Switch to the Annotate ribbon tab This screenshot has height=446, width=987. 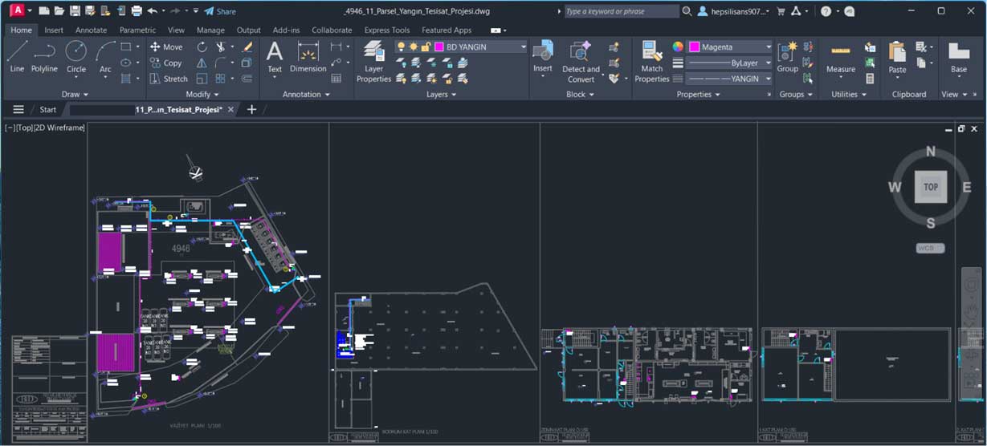(x=91, y=30)
